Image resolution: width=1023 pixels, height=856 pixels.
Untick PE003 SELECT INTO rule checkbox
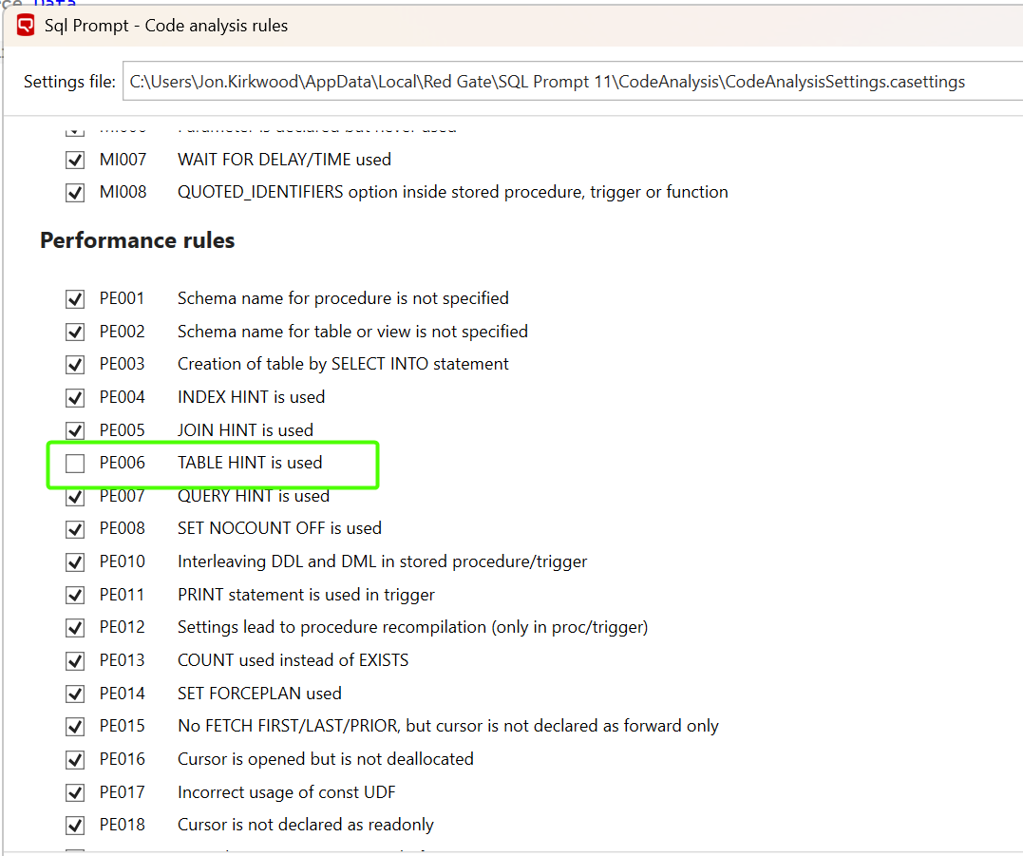point(75,365)
